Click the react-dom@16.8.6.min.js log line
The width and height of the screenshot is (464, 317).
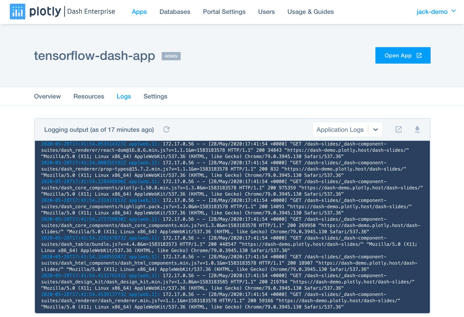click(225, 150)
